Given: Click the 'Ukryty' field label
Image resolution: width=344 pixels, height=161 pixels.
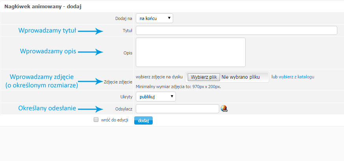Looking at the screenshot, I should (x=127, y=97).
